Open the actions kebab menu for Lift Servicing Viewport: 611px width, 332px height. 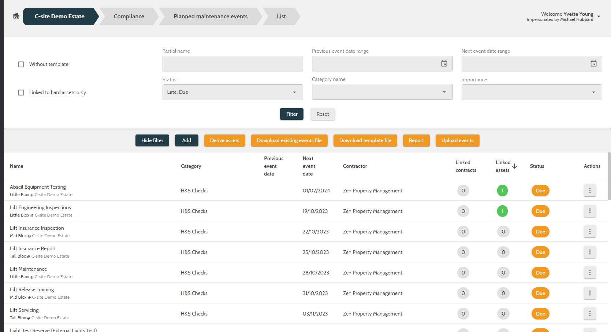point(590,313)
